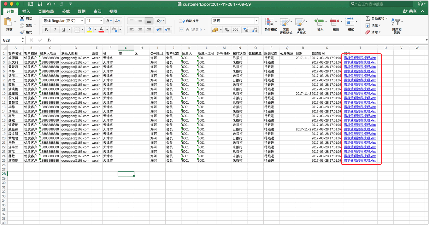Switch to the 审阅 tab
Image resolution: width=429 pixels, height=225 pixels.
click(x=97, y=11)
